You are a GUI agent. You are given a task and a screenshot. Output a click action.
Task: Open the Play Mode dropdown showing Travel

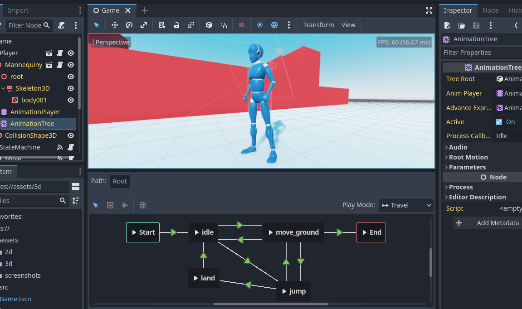tap(406, 205)
